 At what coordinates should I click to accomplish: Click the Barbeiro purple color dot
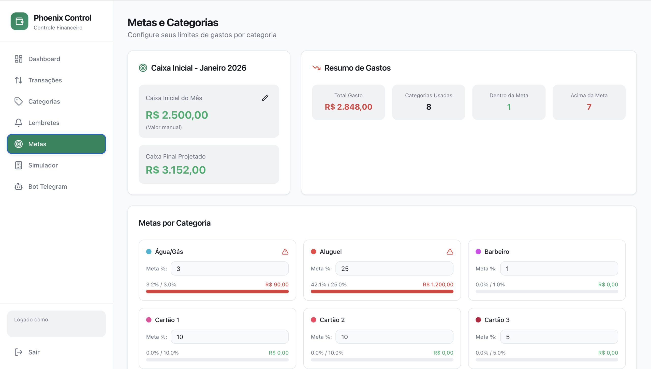(x=478, y=252)
